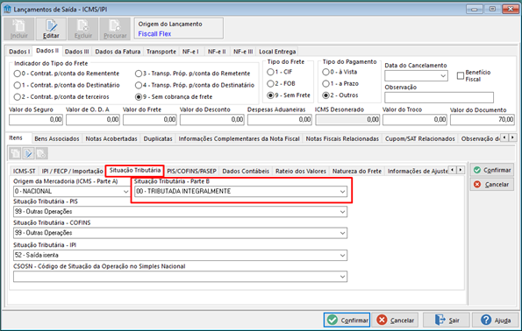The height and width of the screenshot is (331, 522).
Task: Open Transporte tab
Action: [x=161, y=52]
